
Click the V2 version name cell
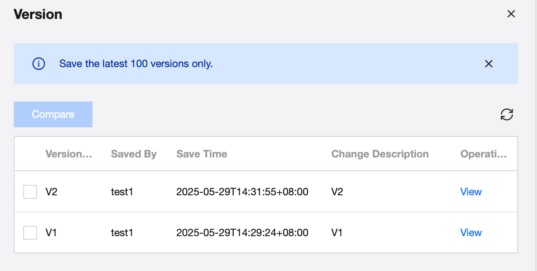point(52,192)
